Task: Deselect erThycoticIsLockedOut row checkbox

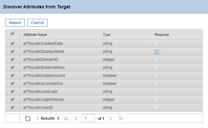Action: coord(12,83)
